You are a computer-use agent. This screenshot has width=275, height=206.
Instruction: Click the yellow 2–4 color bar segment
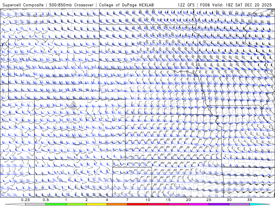[97, 204]
